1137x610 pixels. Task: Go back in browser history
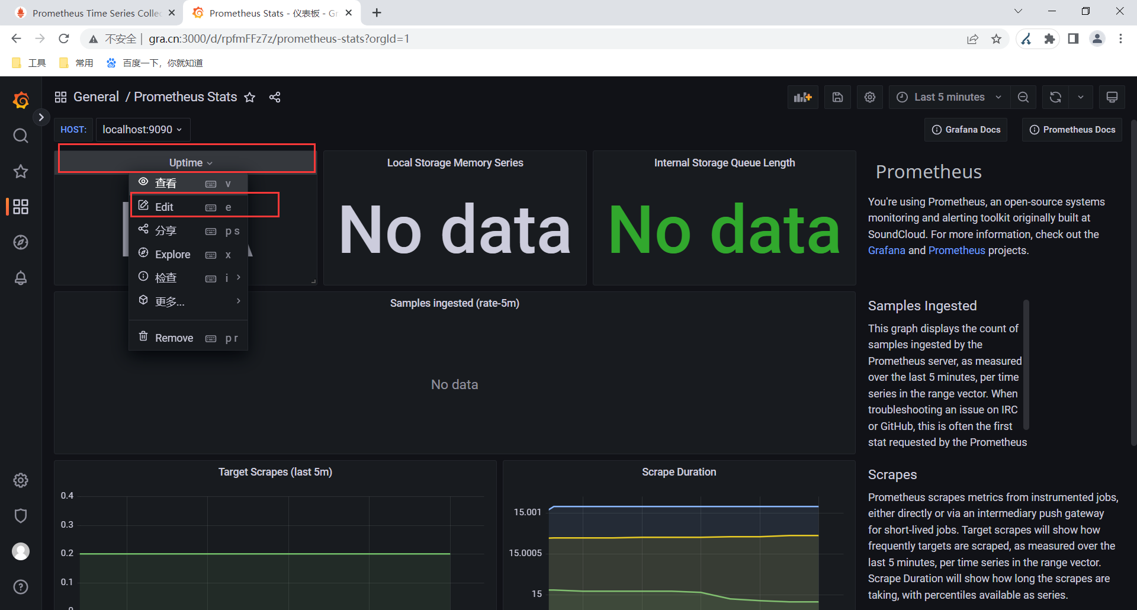point(16,38)
